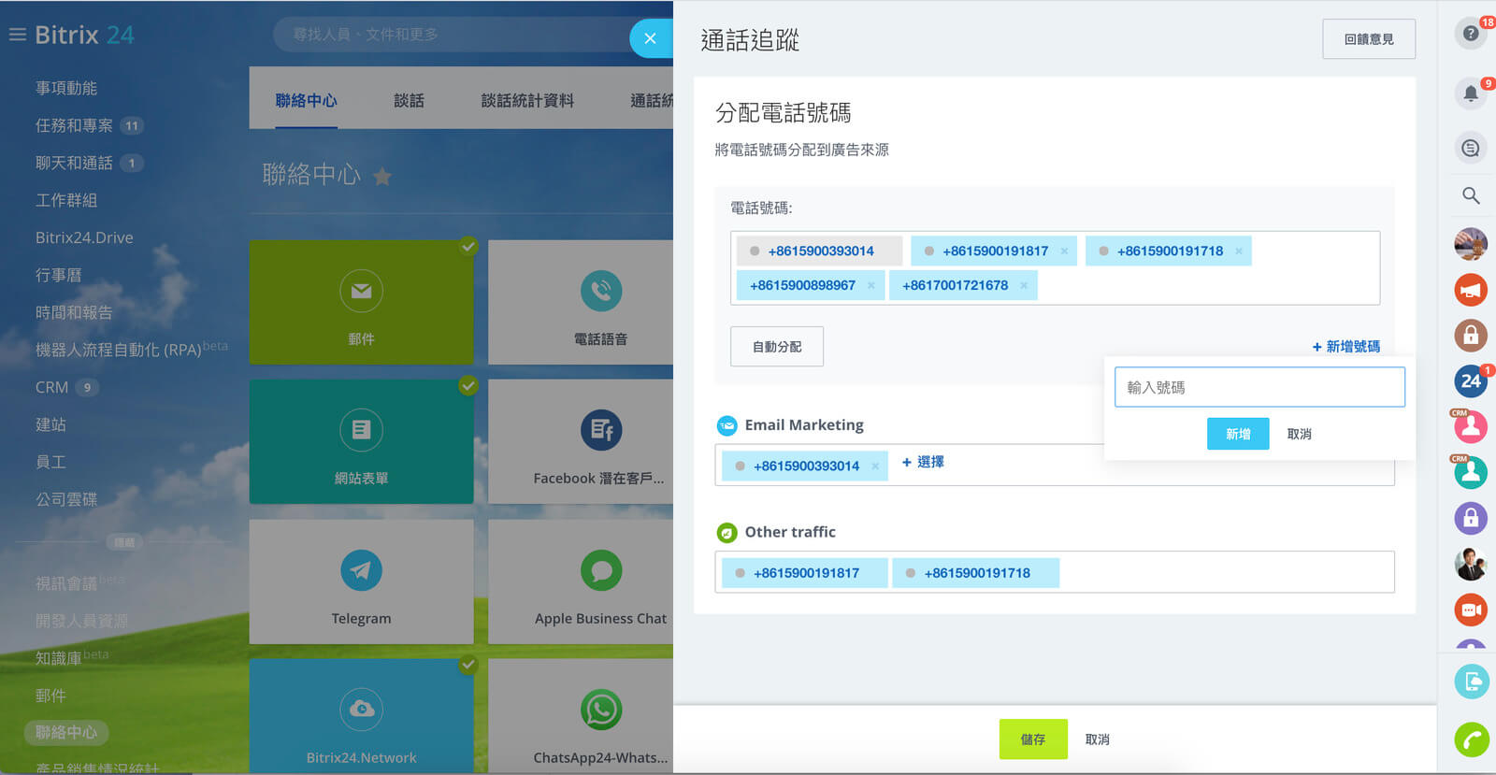Open the purple lock private chat icon
Viewport: 1496px width, 775px height.
tap(1471, 519)
